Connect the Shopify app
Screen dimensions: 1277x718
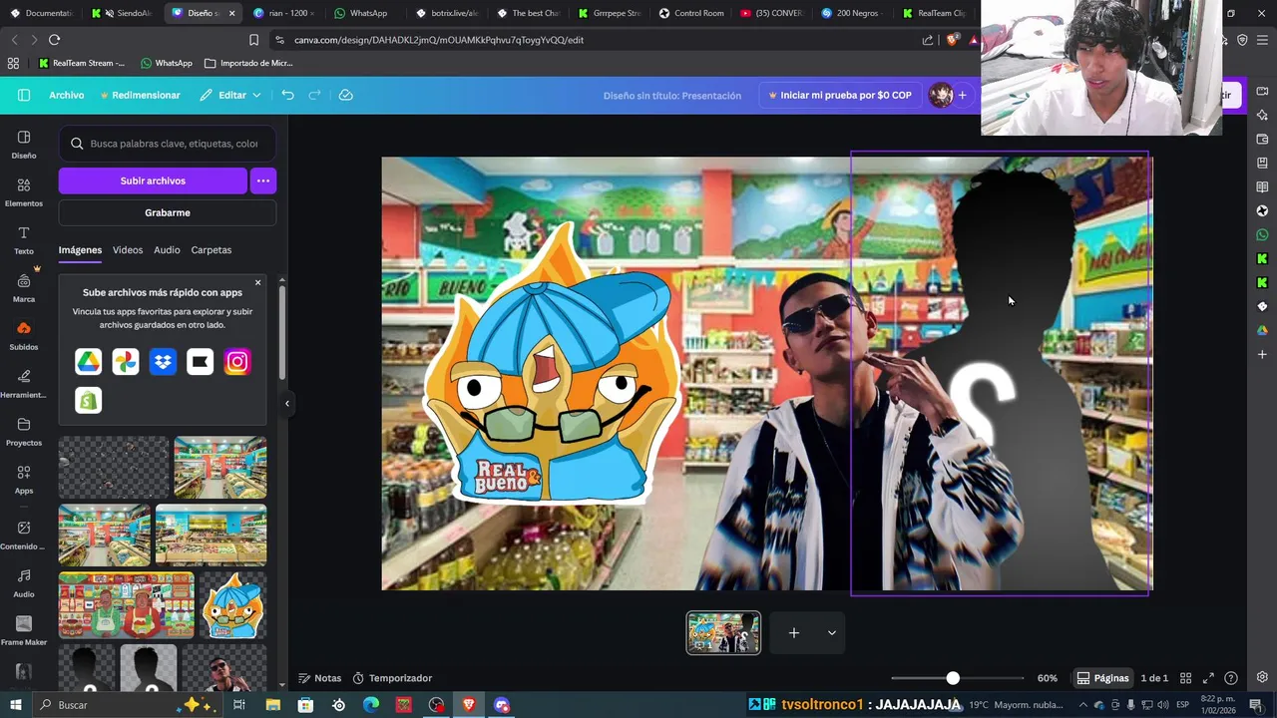(x=88, y=400)
